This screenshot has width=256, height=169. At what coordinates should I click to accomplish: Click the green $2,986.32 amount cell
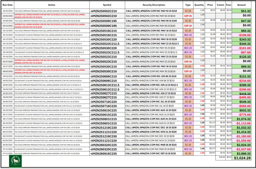click(x=241, y=153)
